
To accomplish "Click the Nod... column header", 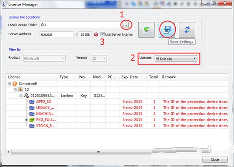I will click(98, 77).
